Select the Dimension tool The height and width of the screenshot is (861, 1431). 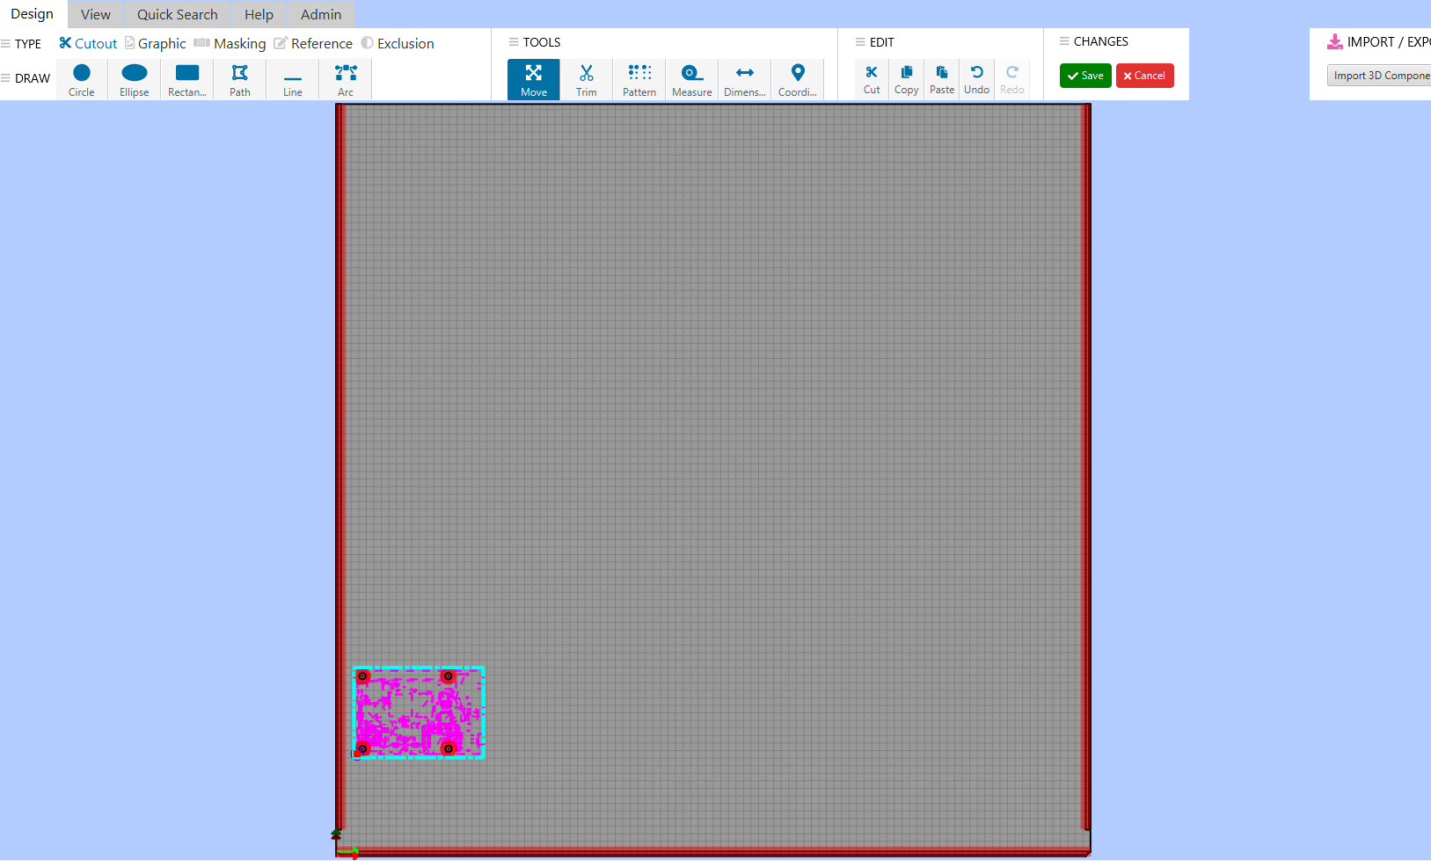click(x=745, y=80)
